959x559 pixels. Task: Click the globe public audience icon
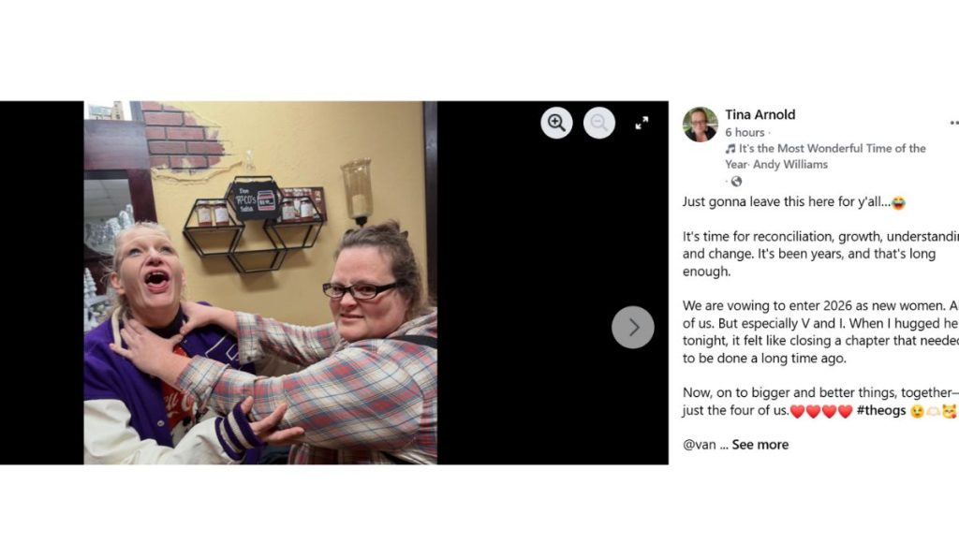[736, 182]
